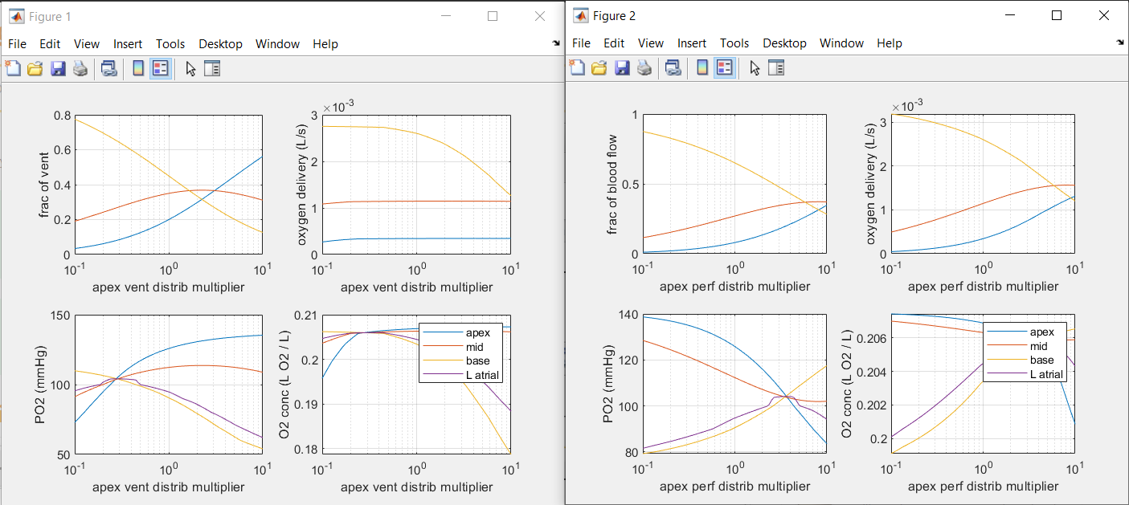Image resolution: width=1129 pixels, height=505 pixels.
Task: Open Tools menu in Figure 1
Action: pyautogui.click(x=170, y=44)
